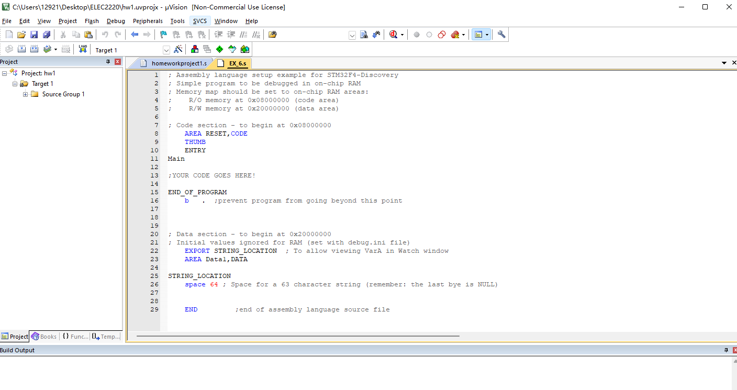Image resolution: width=737 pixels, height=390 pixels.
Task: Disable all breakpoints via toolbar toggle
Action: (442, 35)
